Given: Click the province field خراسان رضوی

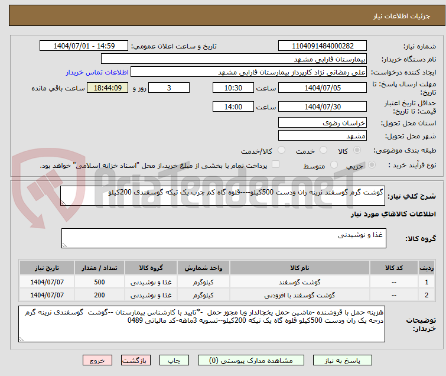Looking at the screenshot, I should (x=323, y=123).
